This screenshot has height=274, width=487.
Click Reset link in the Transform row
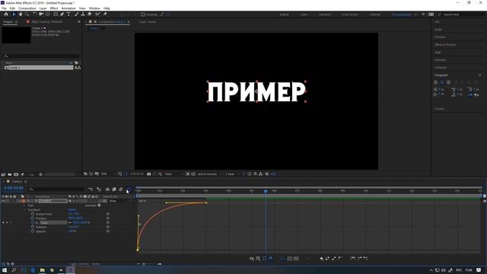tap(72, 210)
